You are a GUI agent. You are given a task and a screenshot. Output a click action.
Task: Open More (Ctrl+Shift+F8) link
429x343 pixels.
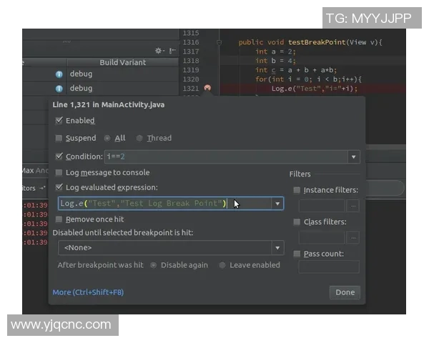(88, 292)
